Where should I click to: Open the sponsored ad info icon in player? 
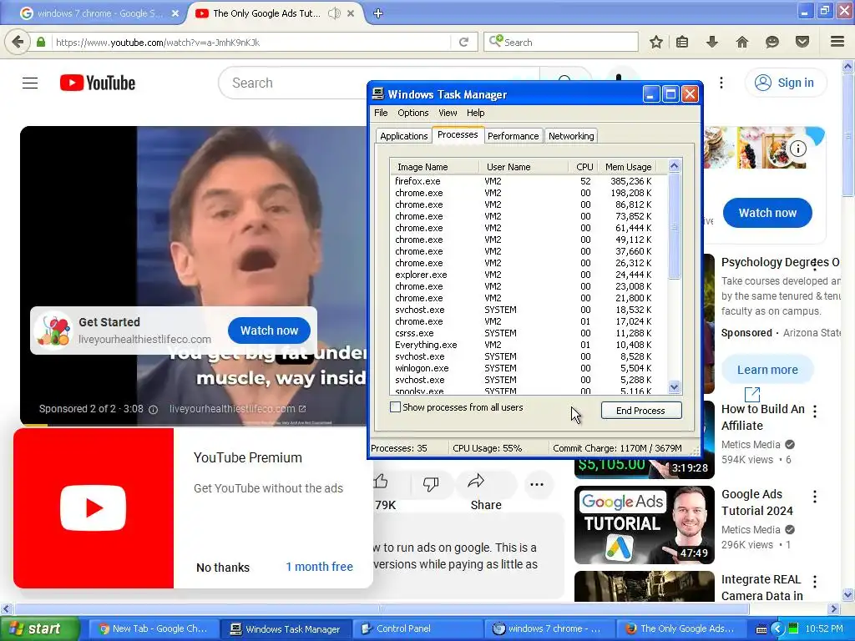tap(154, 409)
